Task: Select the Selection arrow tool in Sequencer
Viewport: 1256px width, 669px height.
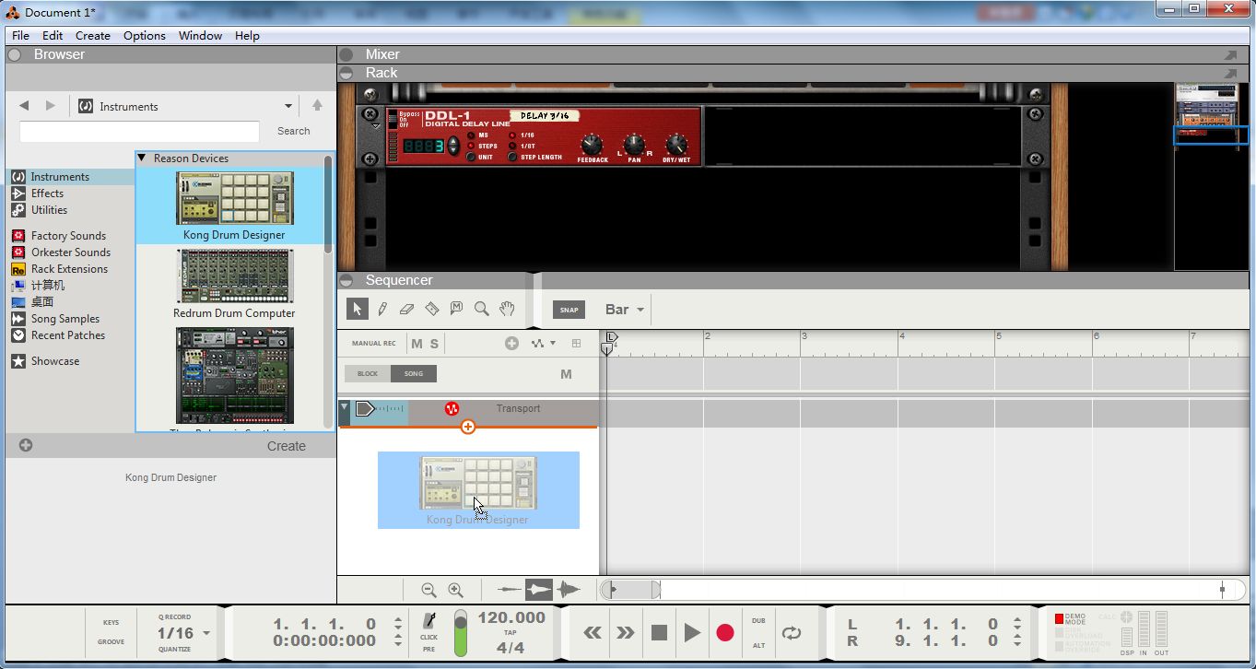Action: (x=358, y=309)
